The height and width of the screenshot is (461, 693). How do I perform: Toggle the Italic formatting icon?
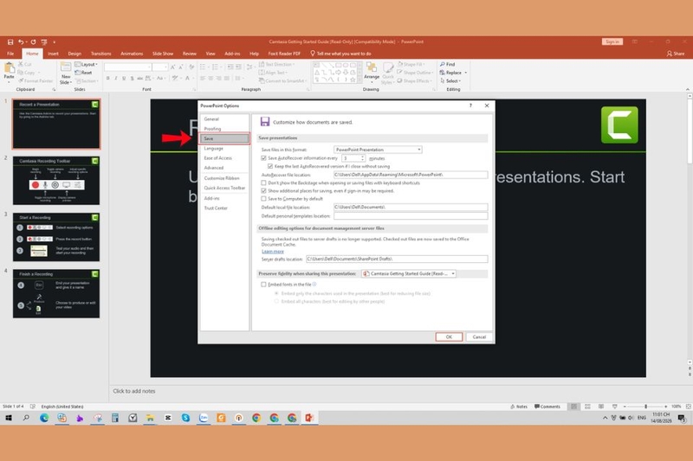click(x=116, y=78)
